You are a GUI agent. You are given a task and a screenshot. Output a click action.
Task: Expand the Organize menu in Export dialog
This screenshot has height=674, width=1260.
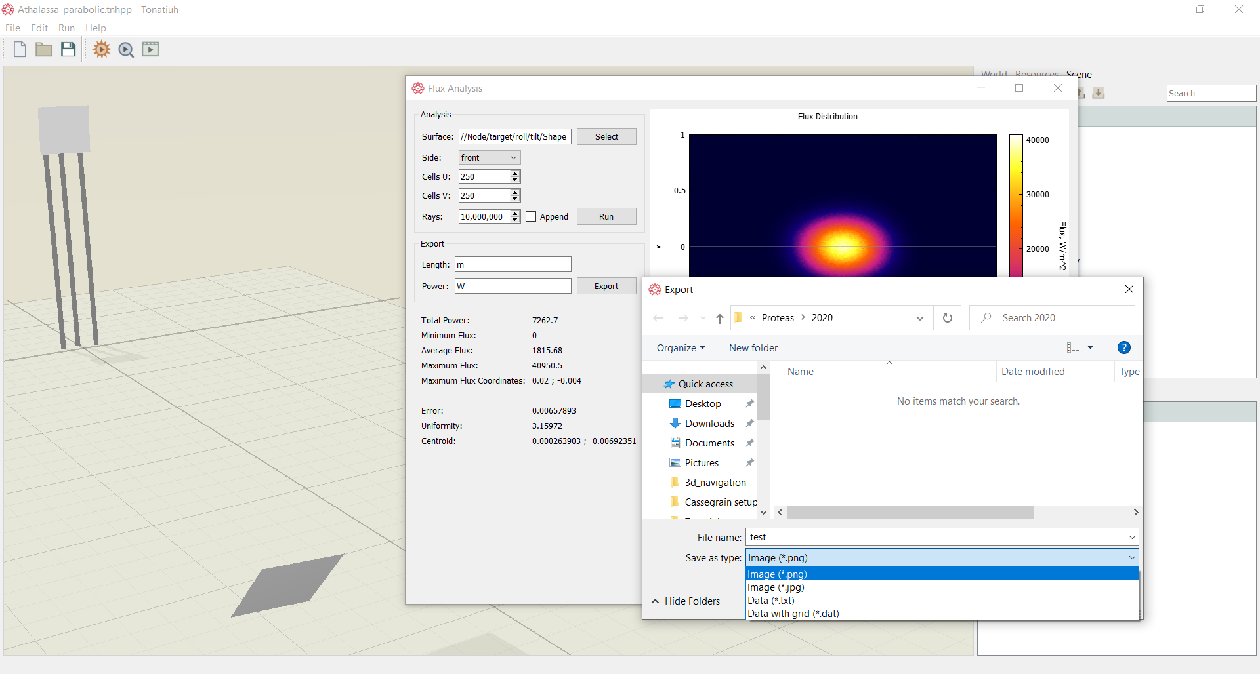click(x=681, y=348)
